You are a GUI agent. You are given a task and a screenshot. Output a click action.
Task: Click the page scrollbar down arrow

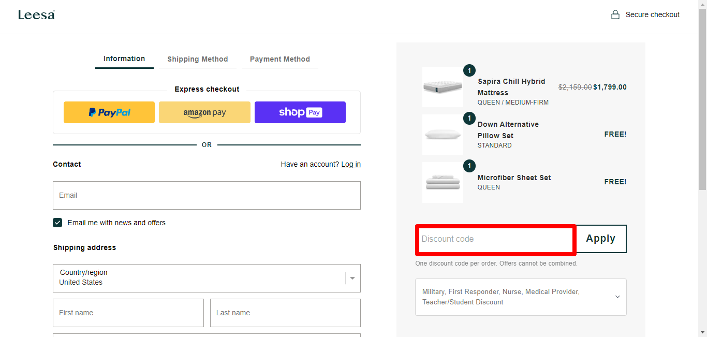702,332
